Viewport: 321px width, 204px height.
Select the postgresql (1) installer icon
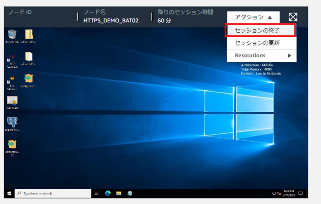pyautogui.click(x=12, y=144)
